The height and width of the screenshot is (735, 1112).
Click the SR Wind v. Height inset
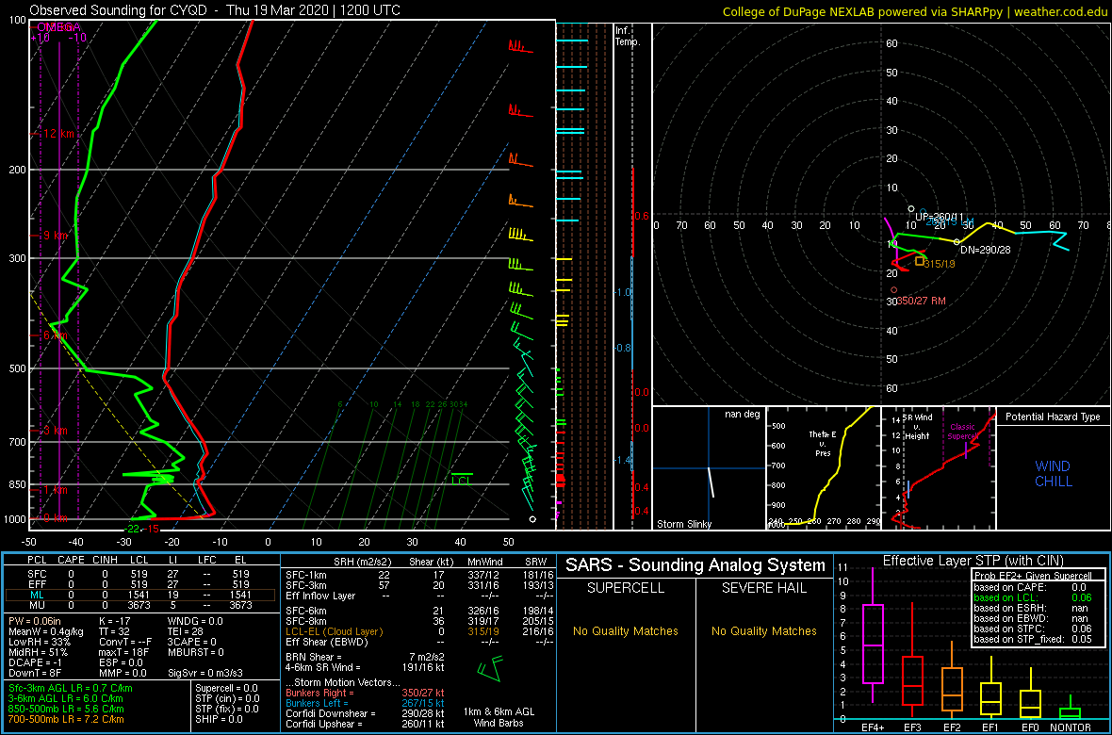pos(939,468)
